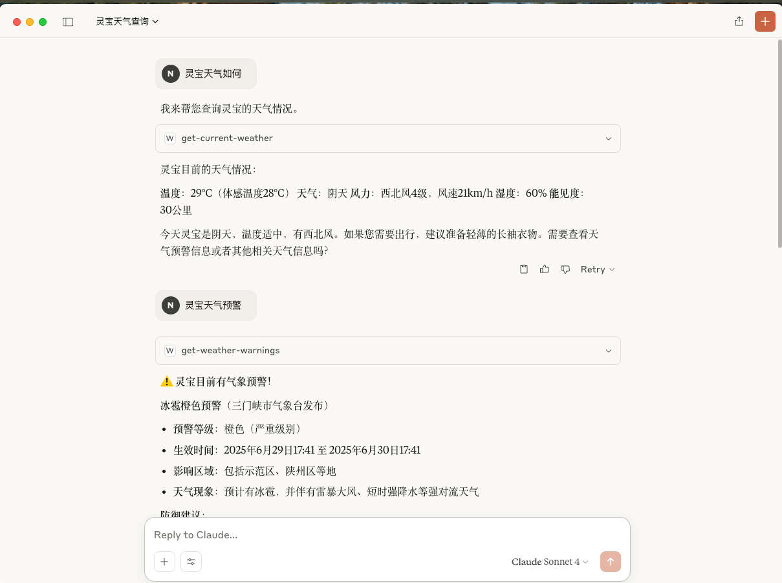Open the tools settings sliders icon
Screen dimensions: 782x583
191,562
